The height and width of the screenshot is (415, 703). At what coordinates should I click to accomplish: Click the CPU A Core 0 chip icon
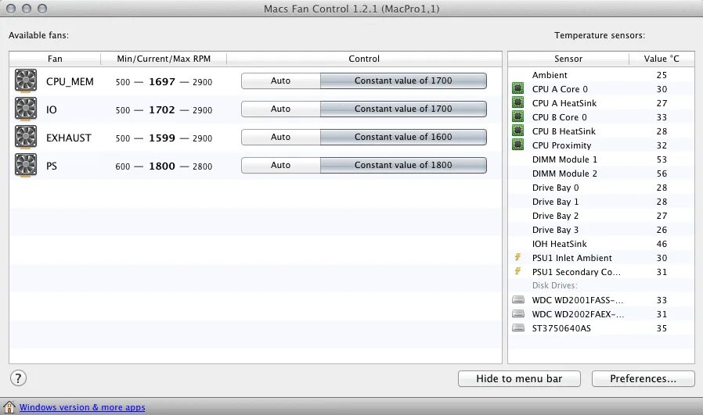517,88
